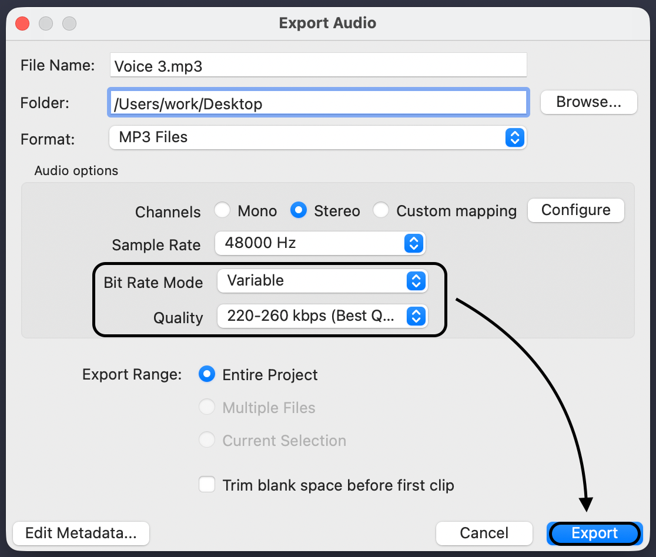656x557 pixels.
Task: Select the Entire Project export range
Action: (207, 375)
